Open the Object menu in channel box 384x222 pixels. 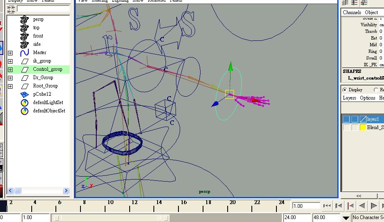tap(371, 12)
